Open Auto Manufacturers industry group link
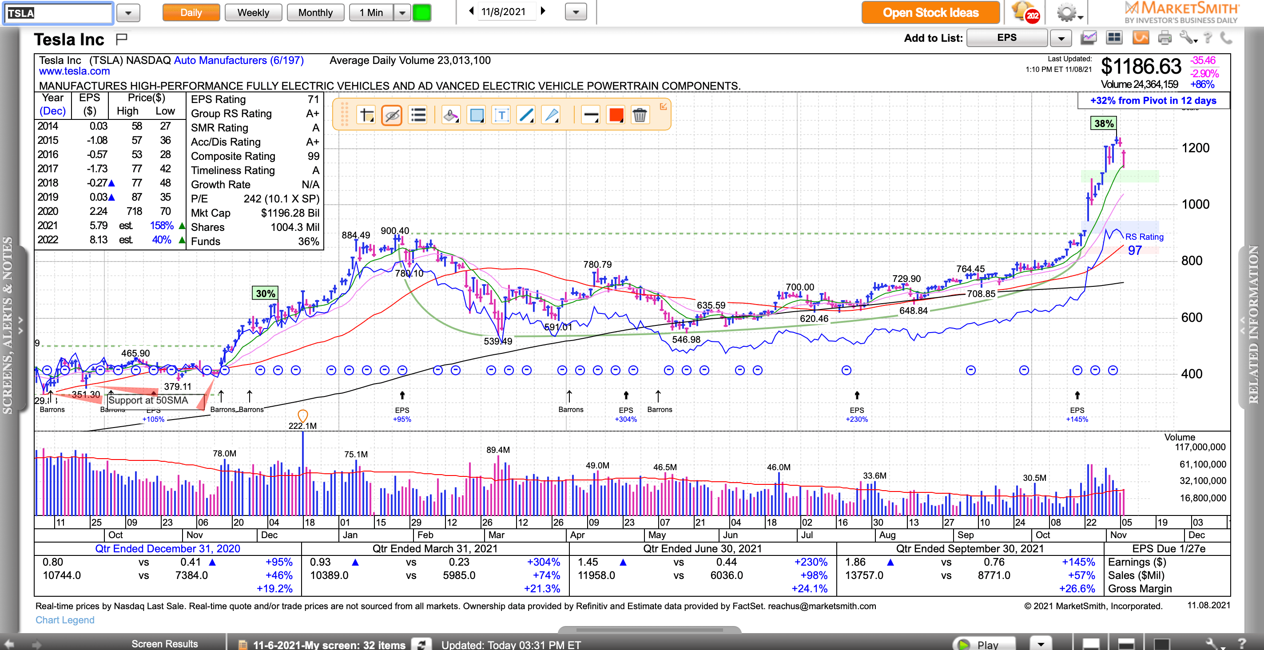This screenshot has width=1264, height=650. coord(239,60)
